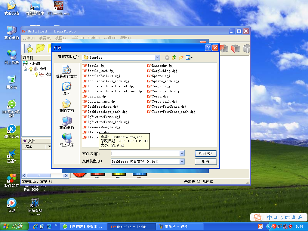Image resolution: width=308 pixels, height=231 pixels.
Task: Go up one folder level in Open dialog
Action: click(x=174, y=57)
